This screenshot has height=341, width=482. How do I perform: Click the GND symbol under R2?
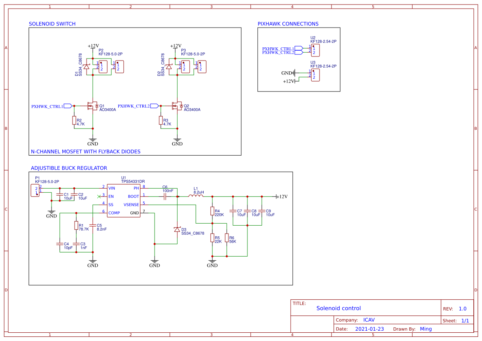pos(93,141)
